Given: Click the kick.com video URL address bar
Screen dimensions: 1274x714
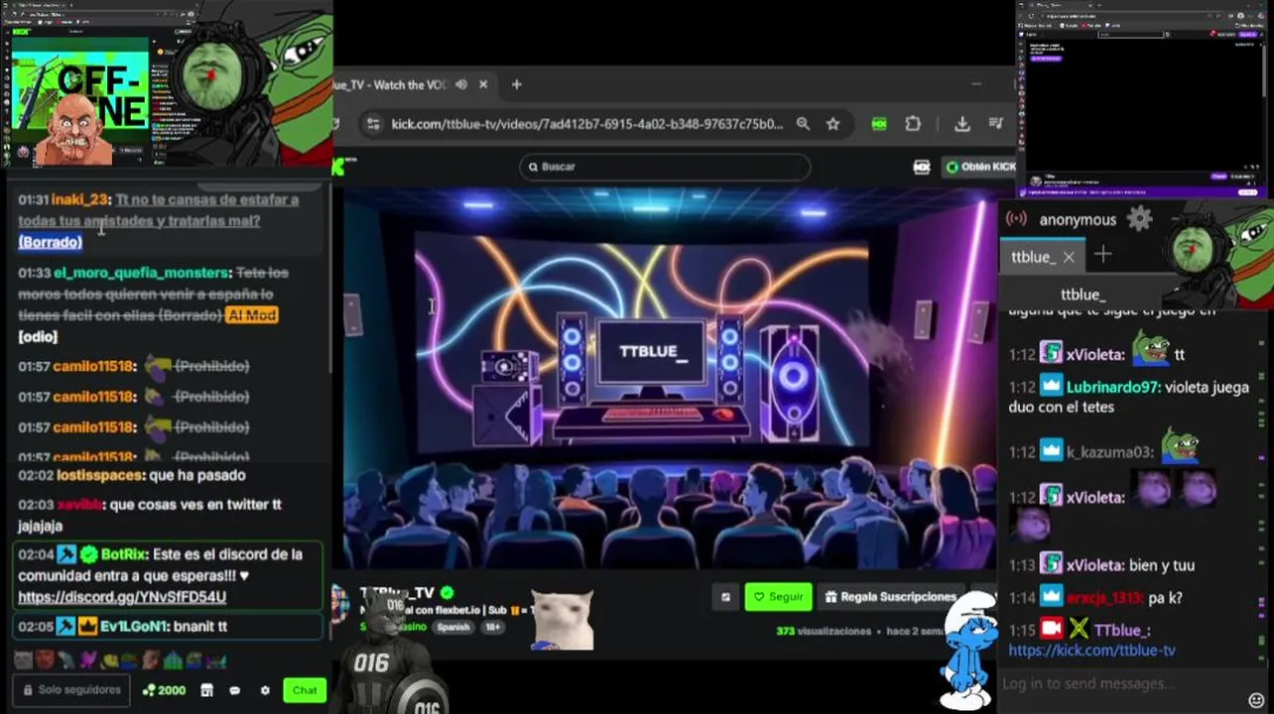Looking at the screenshot, I should coord(586,124).
